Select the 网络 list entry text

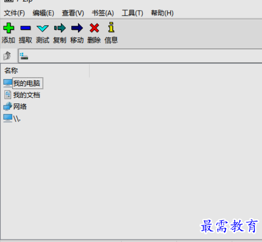tap(20, 106)
